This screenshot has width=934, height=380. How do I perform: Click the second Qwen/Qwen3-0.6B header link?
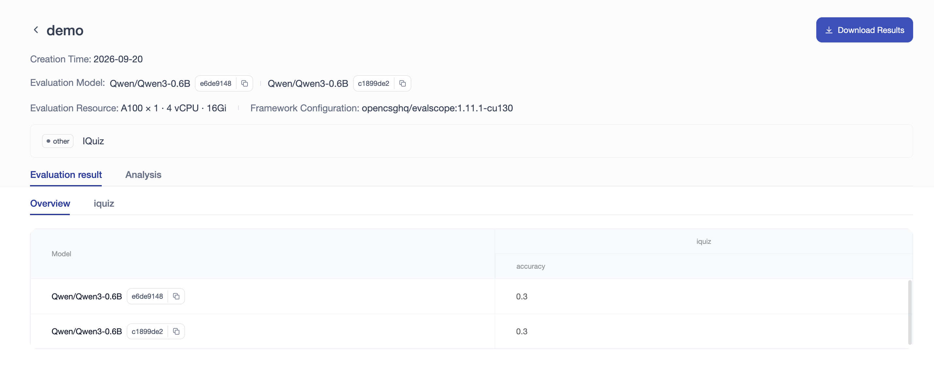point(308,84)
